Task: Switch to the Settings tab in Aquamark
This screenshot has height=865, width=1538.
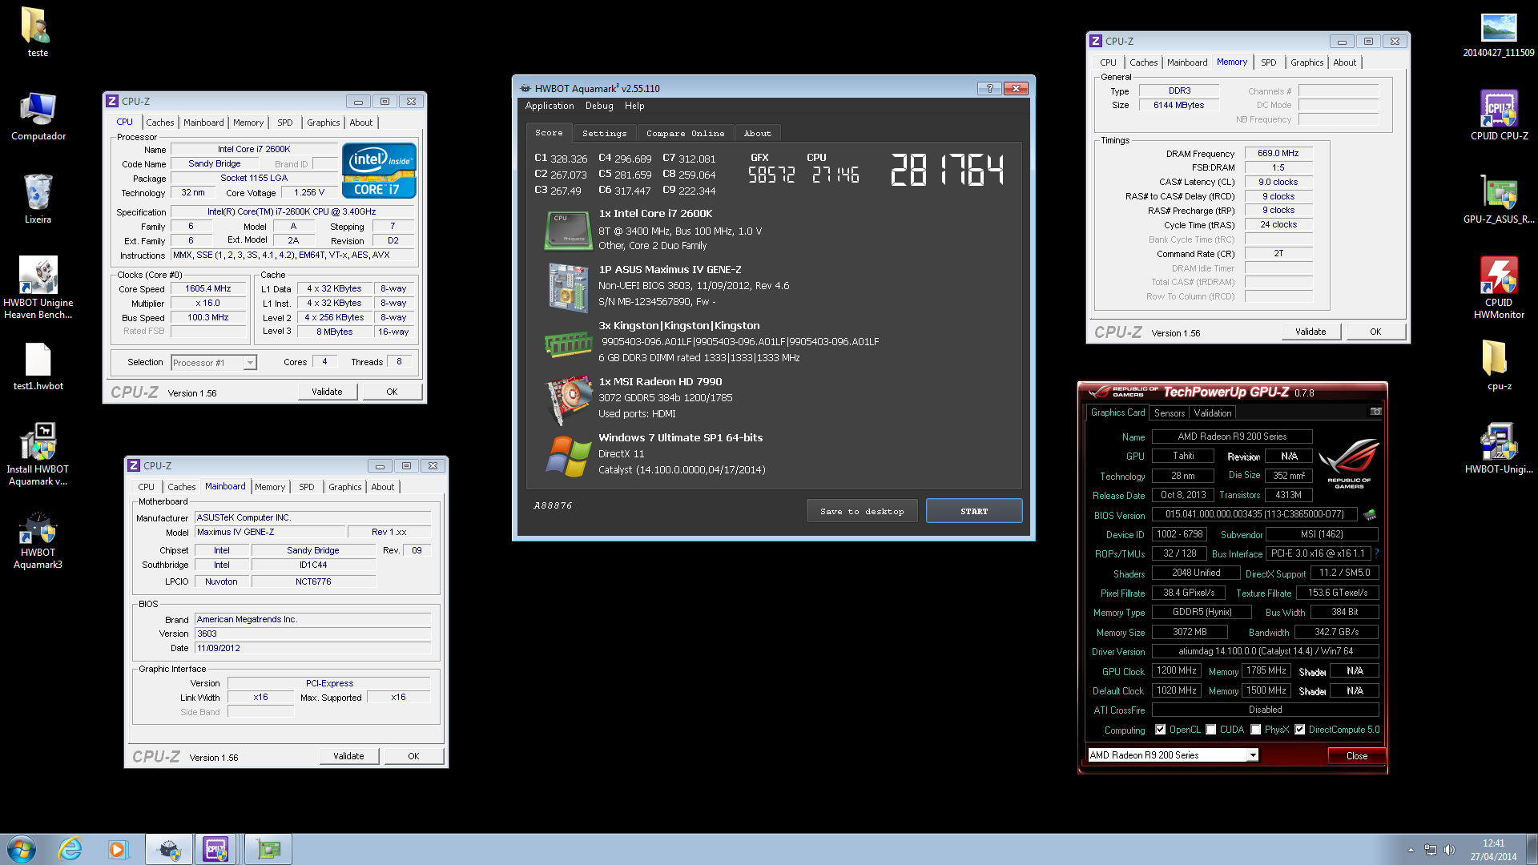Action: [x=604, y=134]
